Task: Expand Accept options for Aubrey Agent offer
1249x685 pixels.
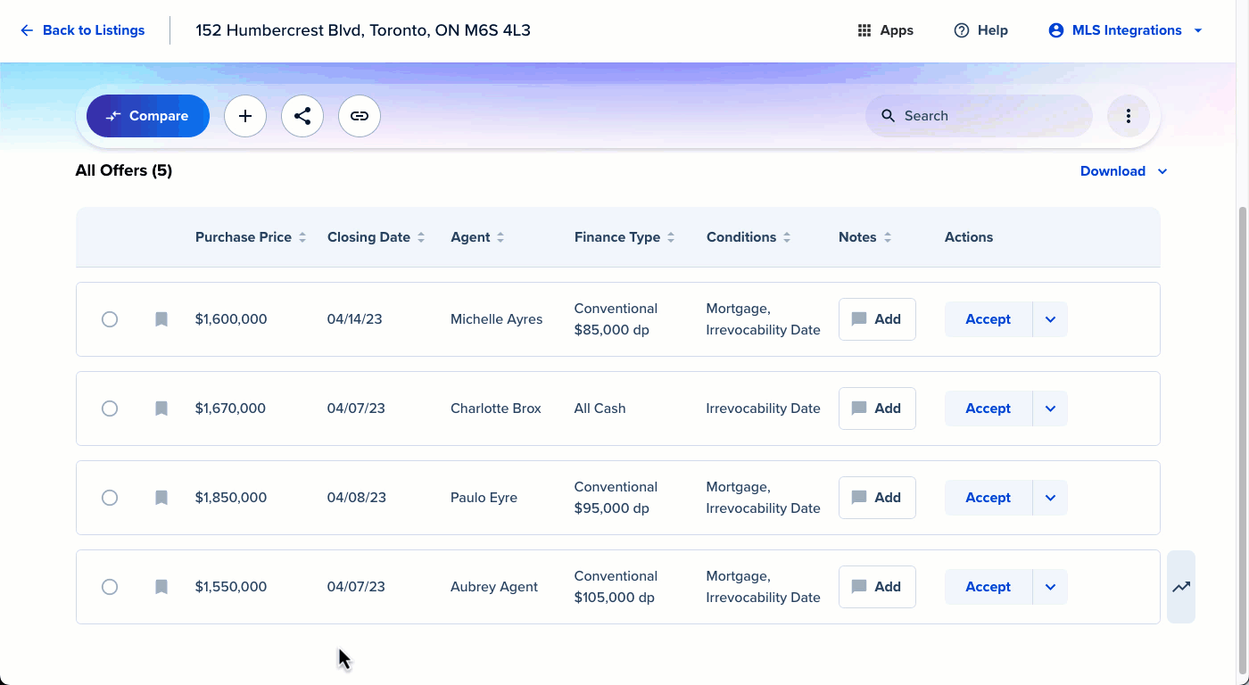Action: click(1050, 587)
